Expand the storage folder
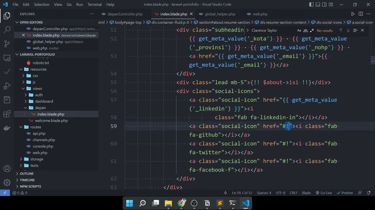Viewport: 375px width, 210px height. 21,159
